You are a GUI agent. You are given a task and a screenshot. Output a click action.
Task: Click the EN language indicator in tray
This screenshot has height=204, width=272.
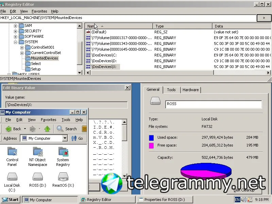pyautogui.click(x=237, y=200)
